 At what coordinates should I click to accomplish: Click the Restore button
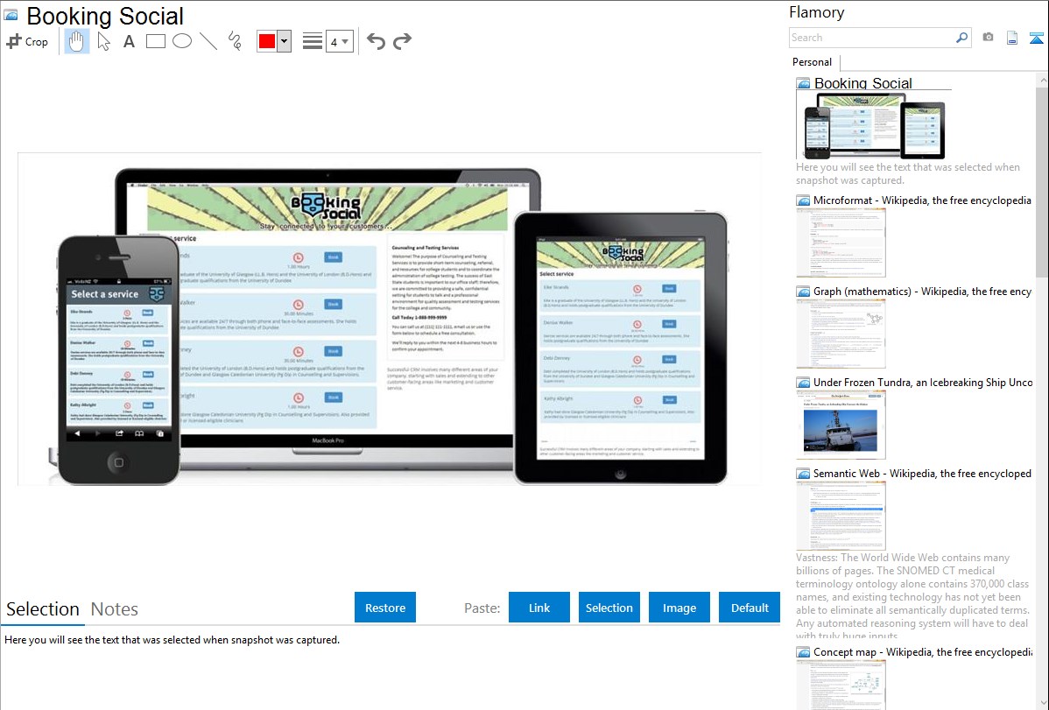tap(385, 608)
